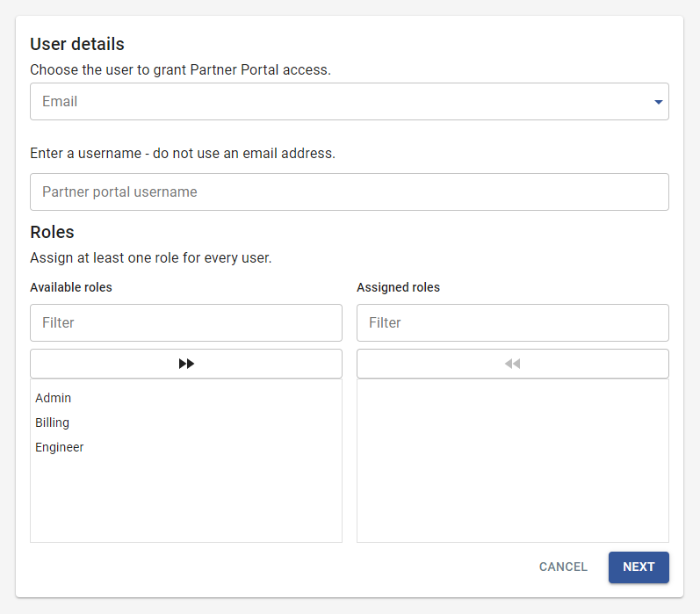
Task: Click the double left arrow icon
Action: pos(513,364)
